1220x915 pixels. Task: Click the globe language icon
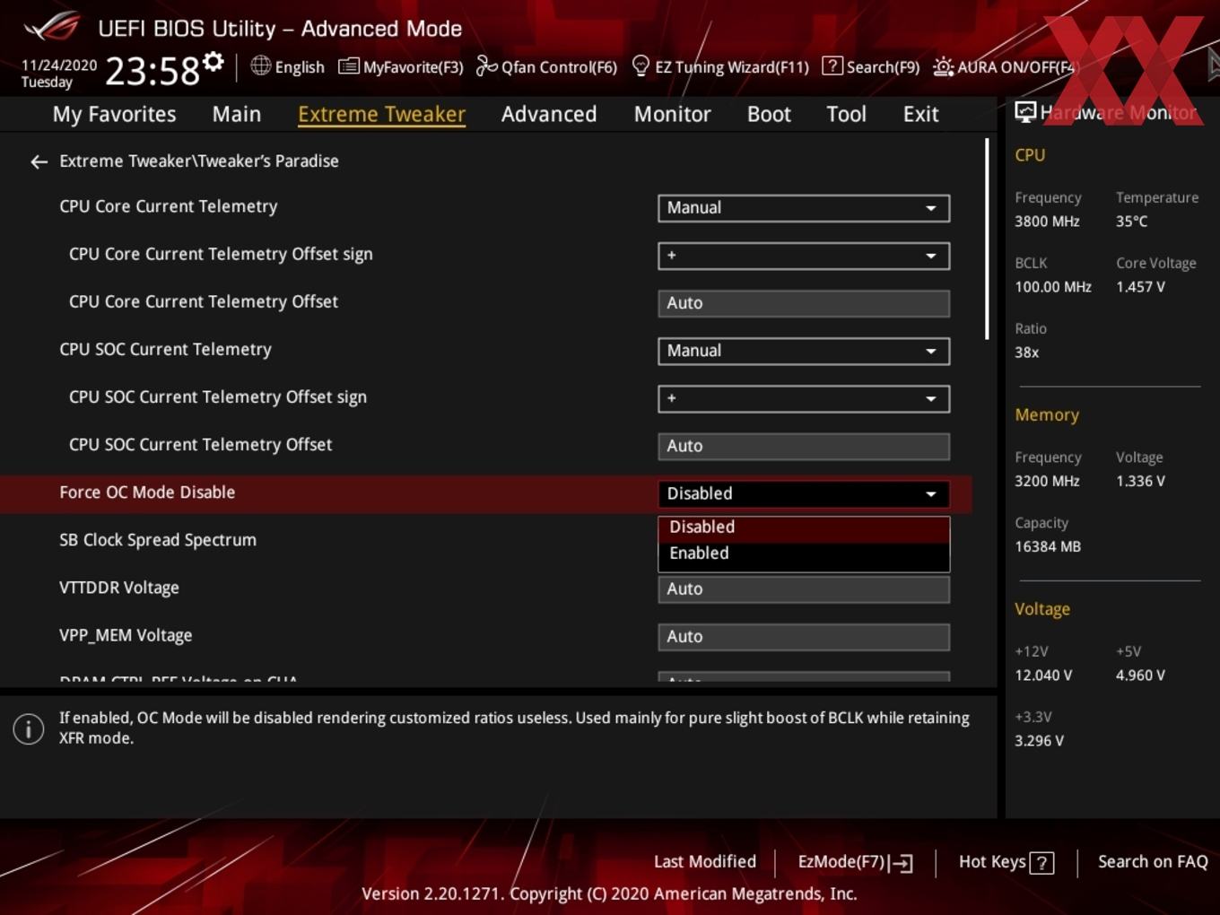coord(260,65)
